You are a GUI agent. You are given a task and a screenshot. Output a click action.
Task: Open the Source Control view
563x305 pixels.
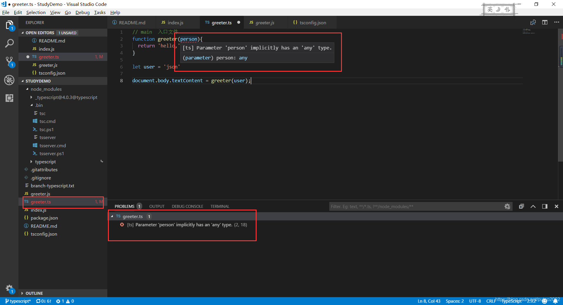click(x=9, y=62)
